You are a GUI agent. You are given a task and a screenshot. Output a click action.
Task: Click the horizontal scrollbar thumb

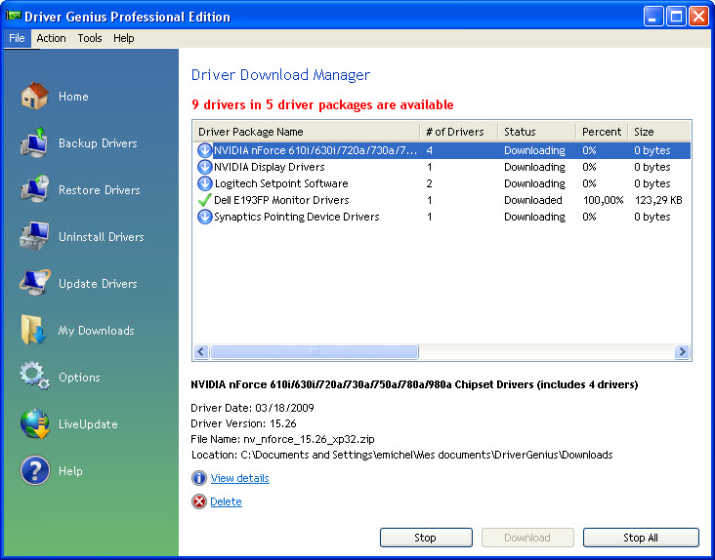tap(315, 352)
